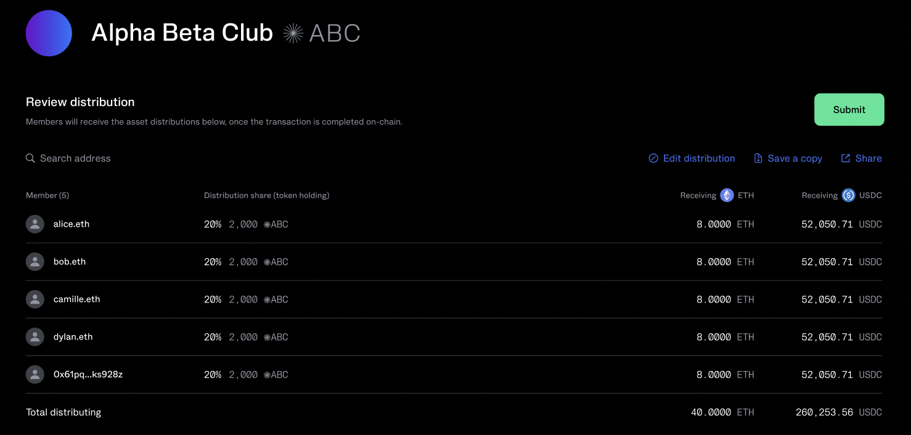This screenshot has height=435, width=911.
Task: Select the bob.eth member name
Action: pyautogui.click(x=70, y=262)
